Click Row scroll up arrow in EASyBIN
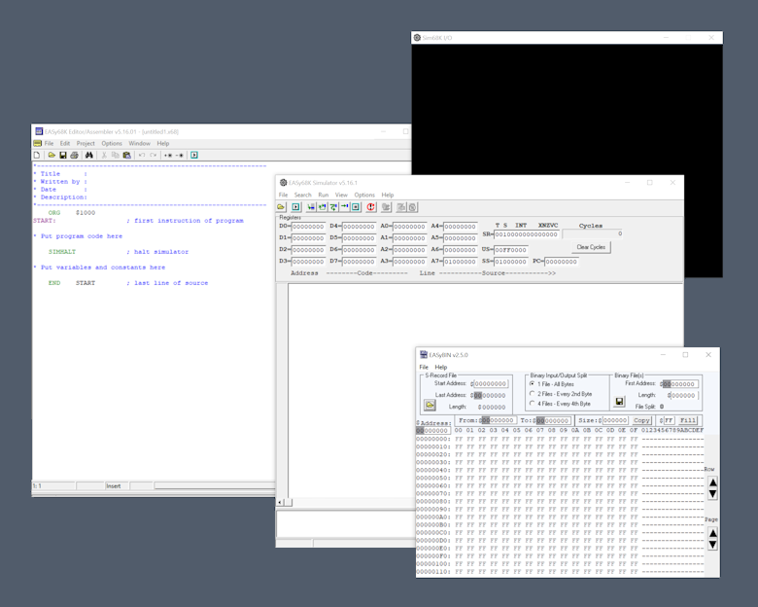This screenshot has height=607, width=758. point(712,482)
